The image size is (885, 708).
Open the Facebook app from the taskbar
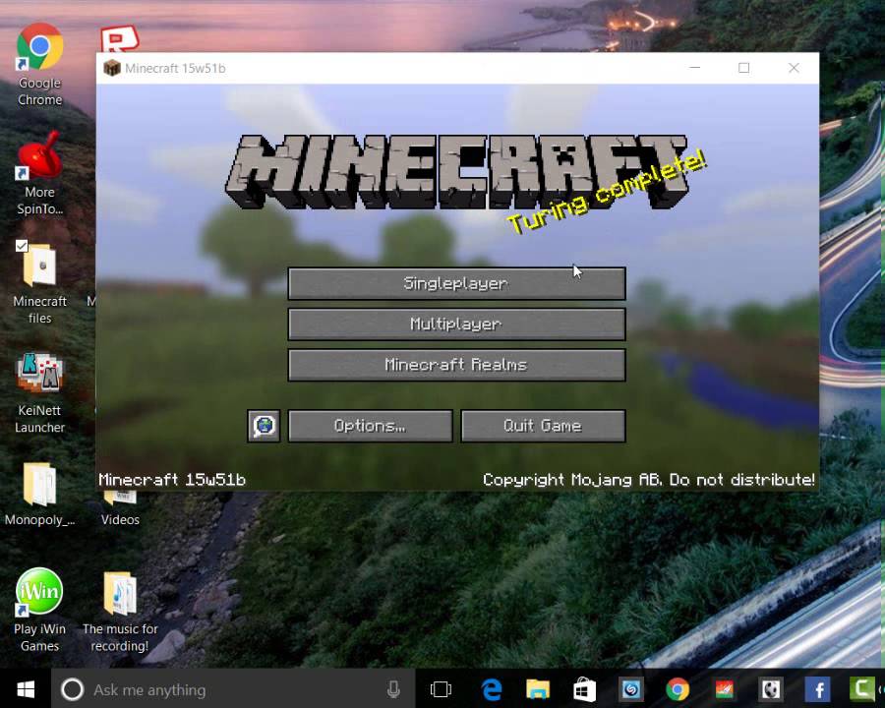[818, 689]
